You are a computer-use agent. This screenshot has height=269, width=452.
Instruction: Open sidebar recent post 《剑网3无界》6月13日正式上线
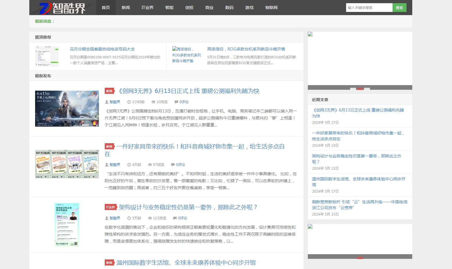pos(358,113)
